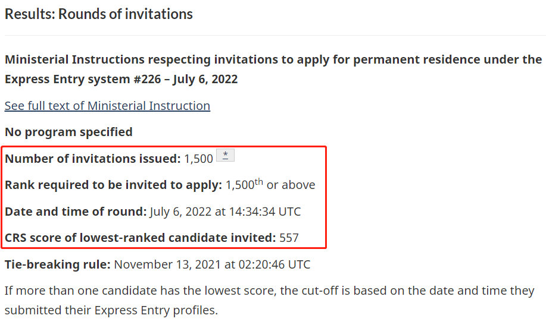Viewport: 546px width, 328px height.
Task: Click the "1,500th or above" rank value
Action: point(270,185)
